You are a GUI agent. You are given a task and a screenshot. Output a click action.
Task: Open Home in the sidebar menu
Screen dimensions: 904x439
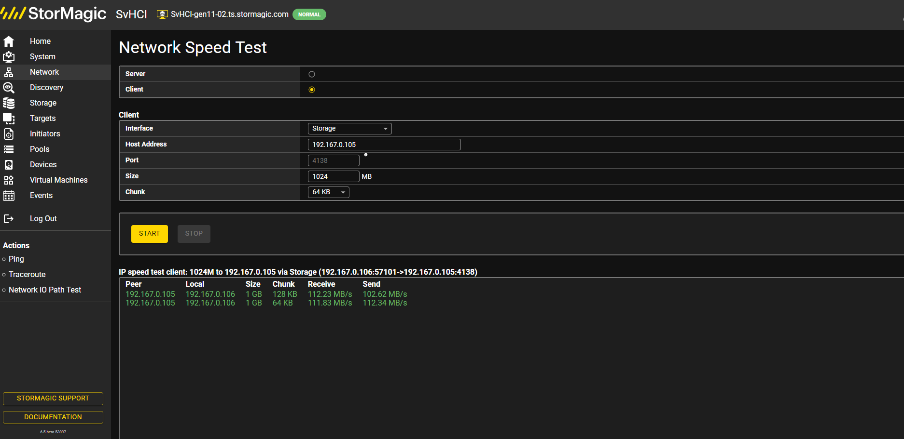click(40, 41)
